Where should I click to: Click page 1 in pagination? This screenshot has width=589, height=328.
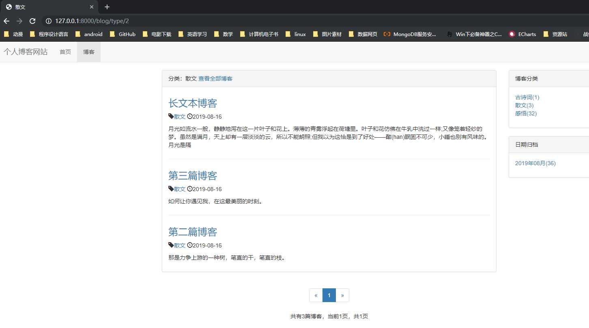click(x=329, y=295)
